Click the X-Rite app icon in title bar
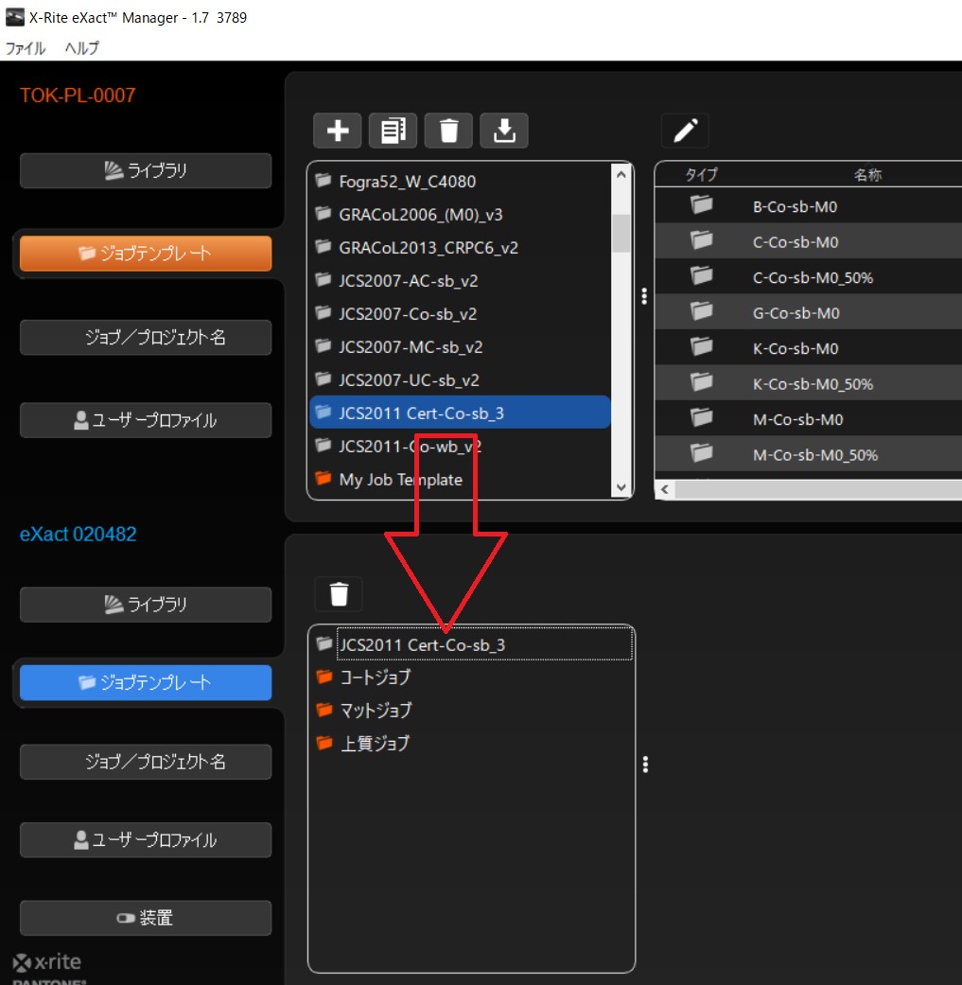This screenshot has width=962, height=985. [x=14, y=17]
